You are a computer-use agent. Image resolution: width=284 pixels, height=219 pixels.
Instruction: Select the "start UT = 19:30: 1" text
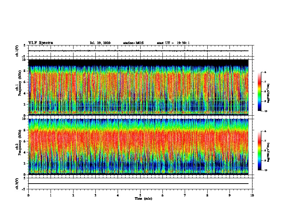[173, 43]
